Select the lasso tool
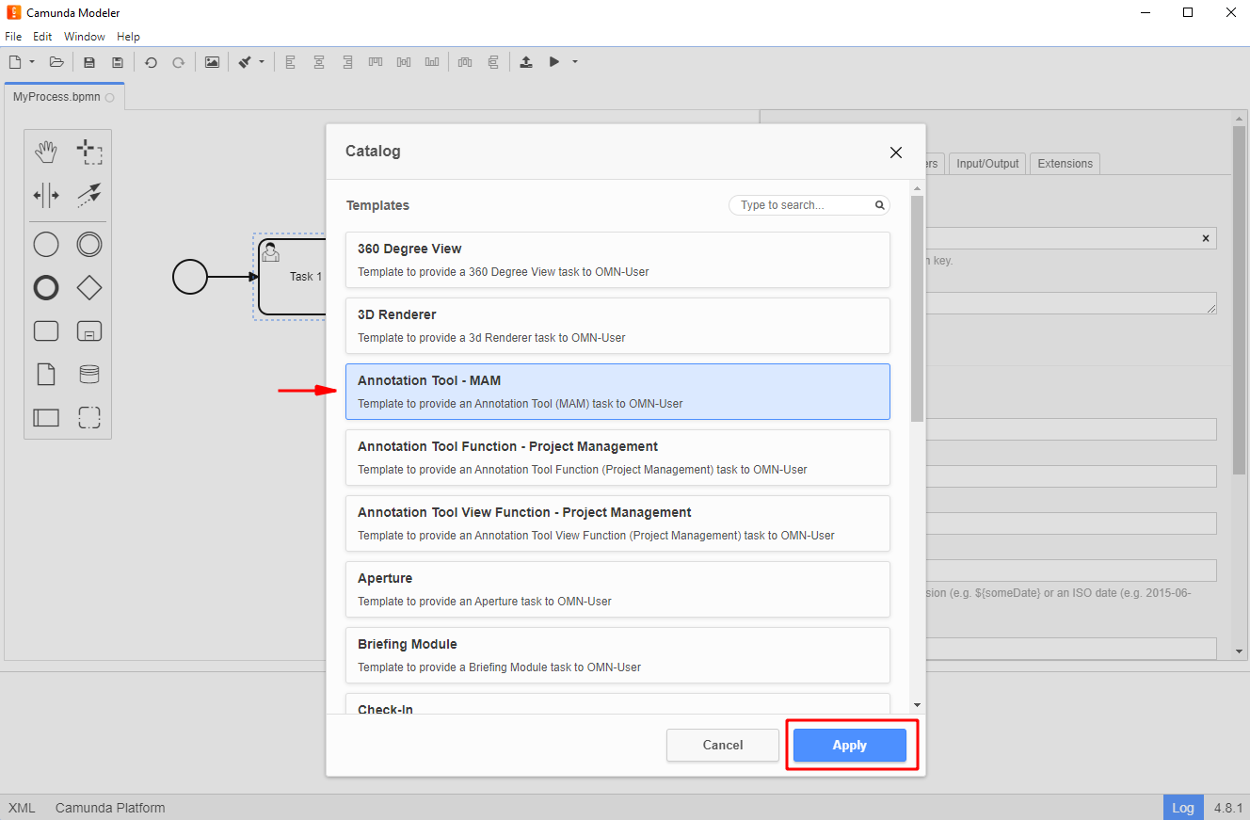This screenshot has width=1250, height=820. 89,153
